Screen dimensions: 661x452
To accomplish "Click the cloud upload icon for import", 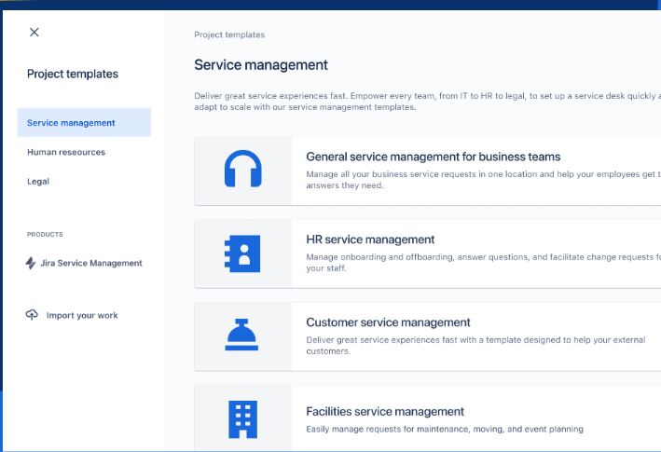I will coord(32,315).
